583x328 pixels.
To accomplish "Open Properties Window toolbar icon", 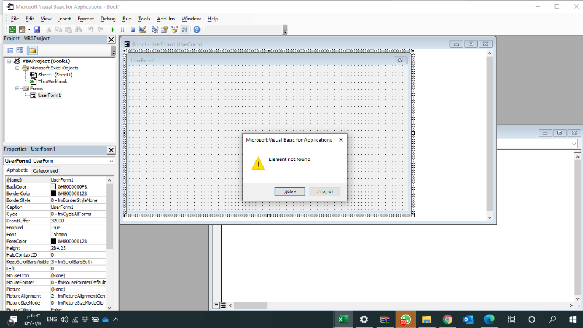I will point(164,29).
